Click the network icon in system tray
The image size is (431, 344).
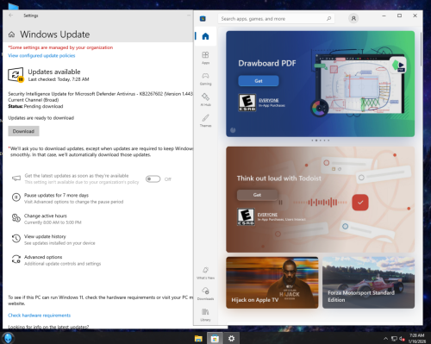click(x=395, y=339)
